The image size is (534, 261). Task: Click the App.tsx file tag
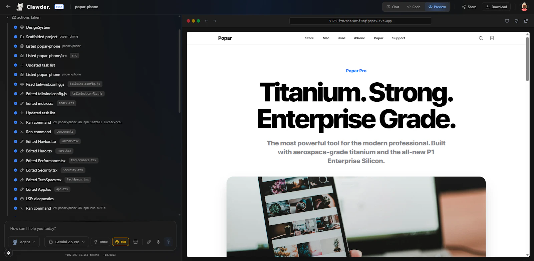[62, 189]
